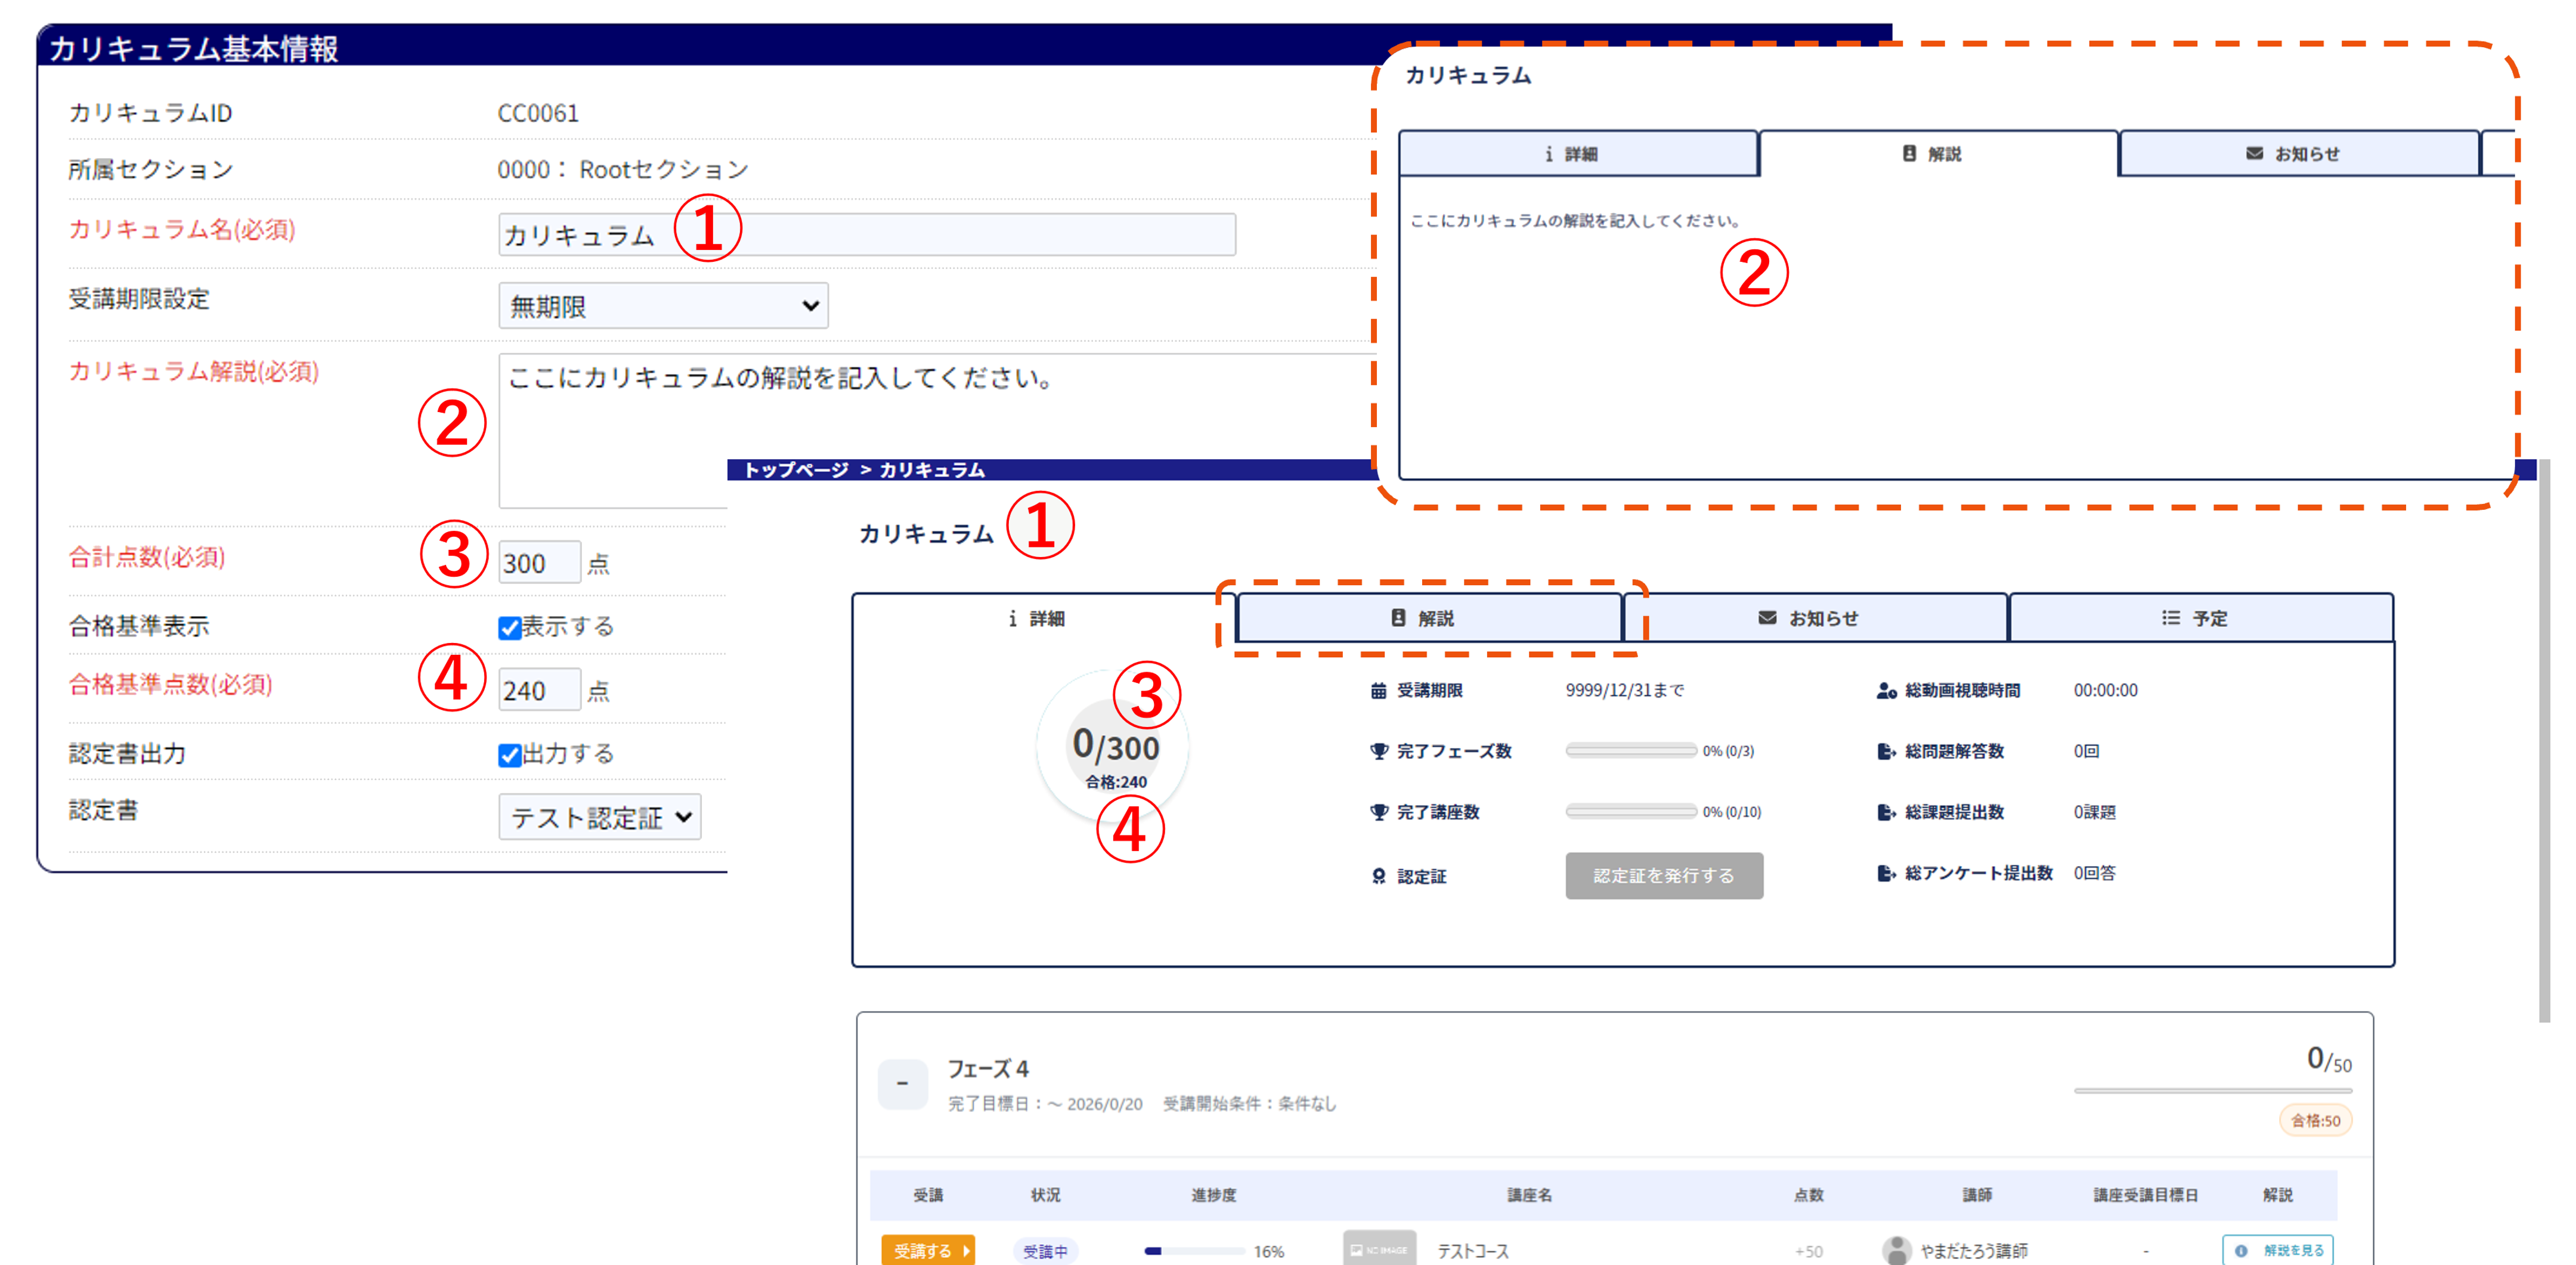The image size is (2576, 1265).
Task: Switch to the お知らせ tab
Action: pyautogui.click(x=1814, y=618)
